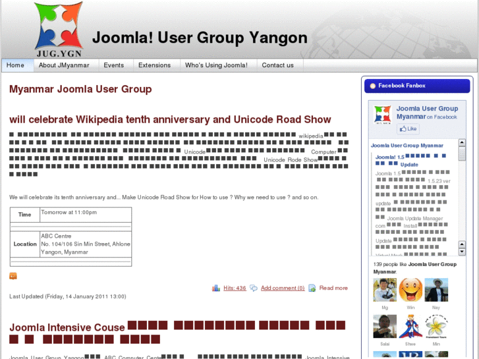Click the Read more page icon

pos(312,288)
